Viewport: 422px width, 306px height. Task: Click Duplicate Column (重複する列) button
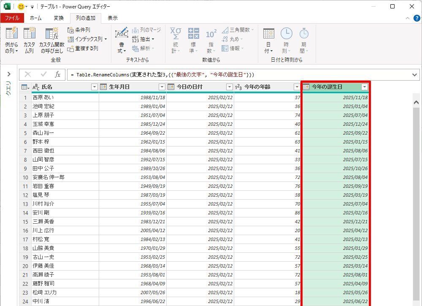[x=83, y=49]
